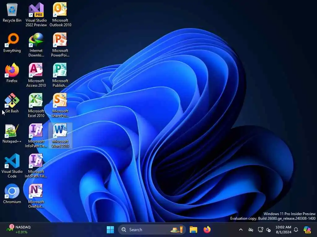Launch Firefox from the taskbar
317x237 pixels.
[x=207, y=230]
